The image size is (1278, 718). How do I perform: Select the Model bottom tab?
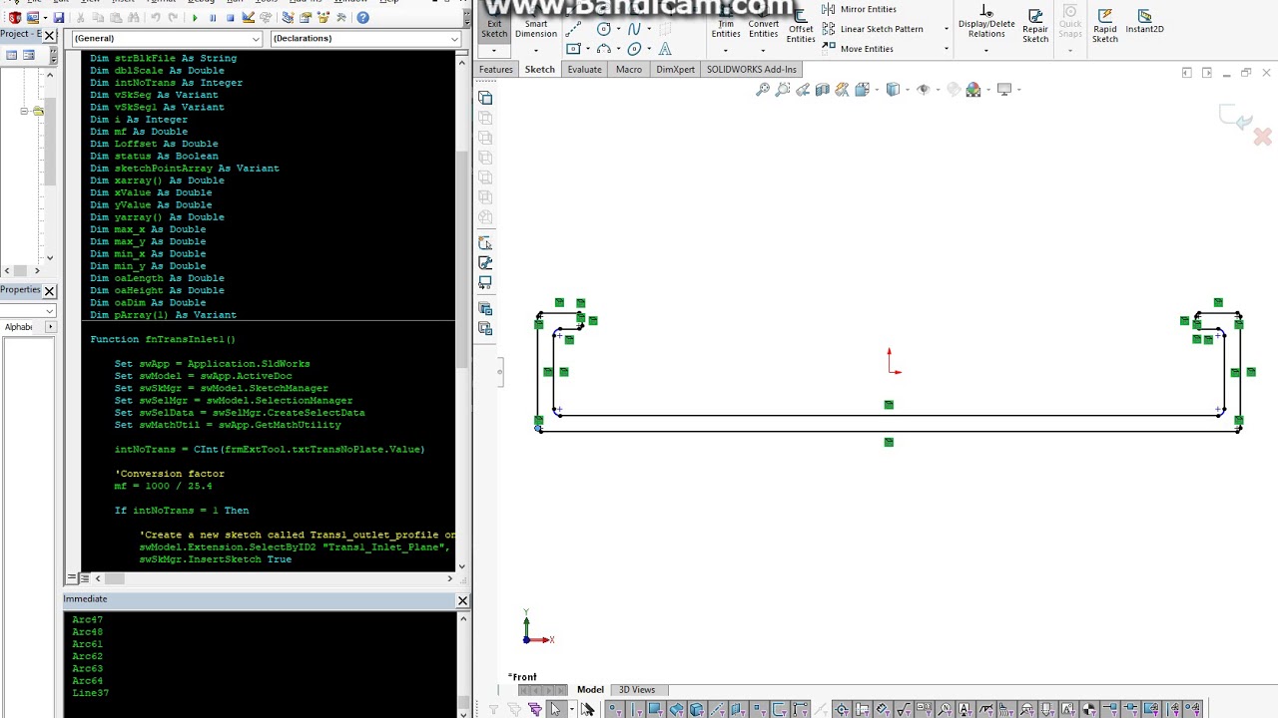click(x=590, y=690)
